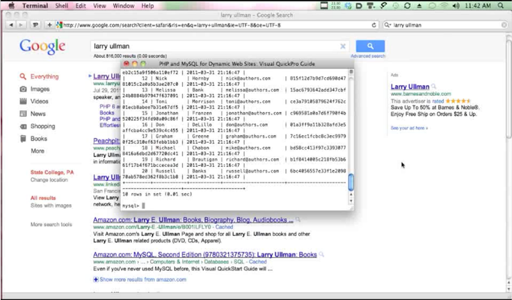This screenshot has height=300, width=512.
Task: Open Cached link for the Amazon MySQL result
Action: point(258,262)
